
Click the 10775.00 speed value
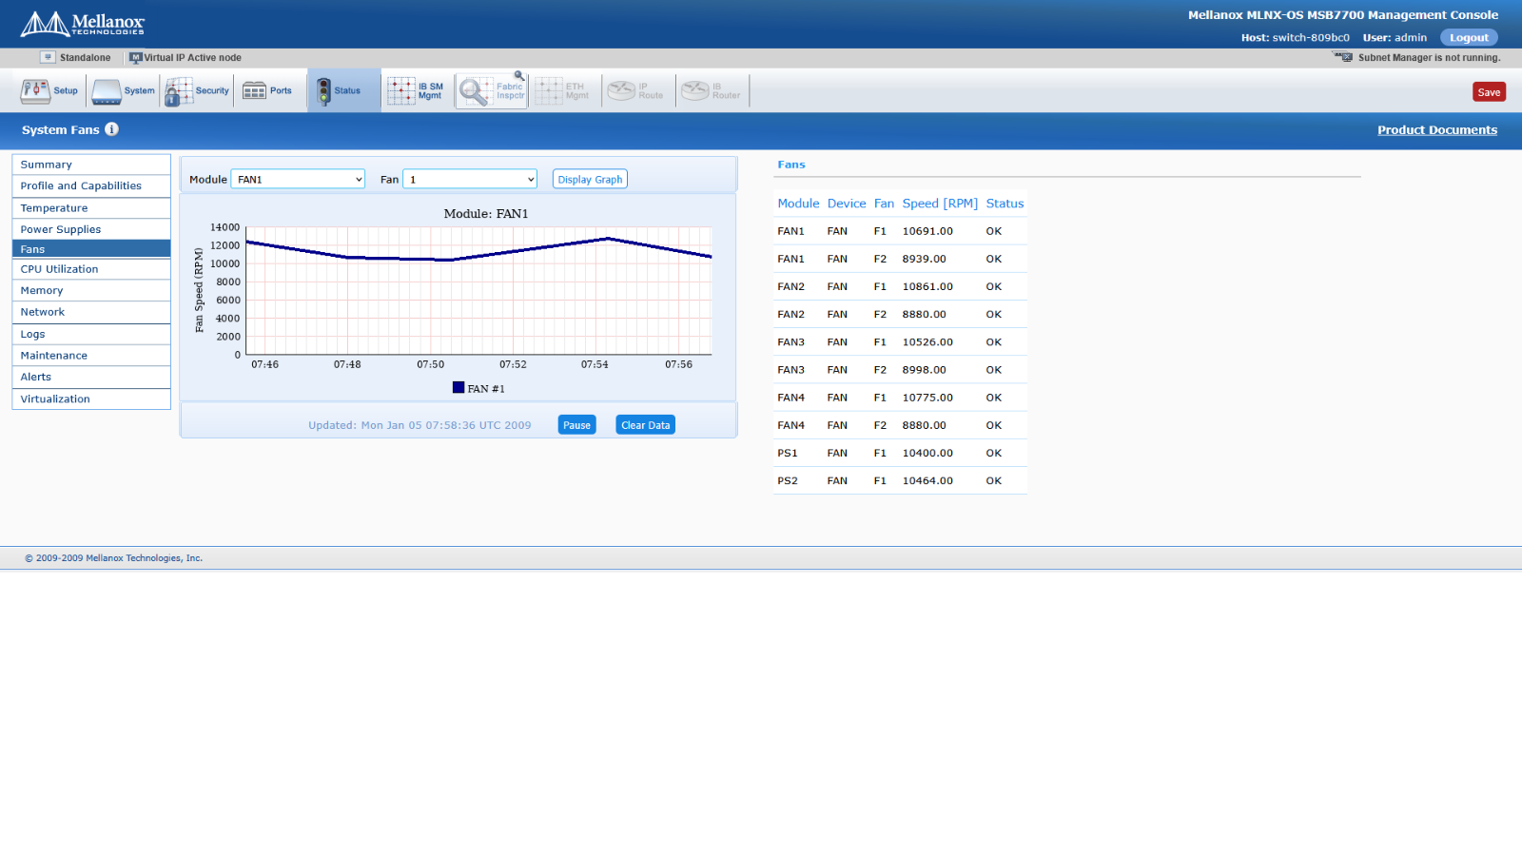pyautogui.click(x=927, y=398)
